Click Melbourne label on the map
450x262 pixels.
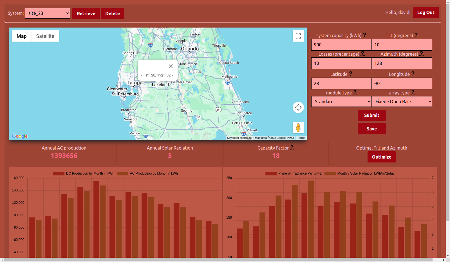(x=229, y=76)
